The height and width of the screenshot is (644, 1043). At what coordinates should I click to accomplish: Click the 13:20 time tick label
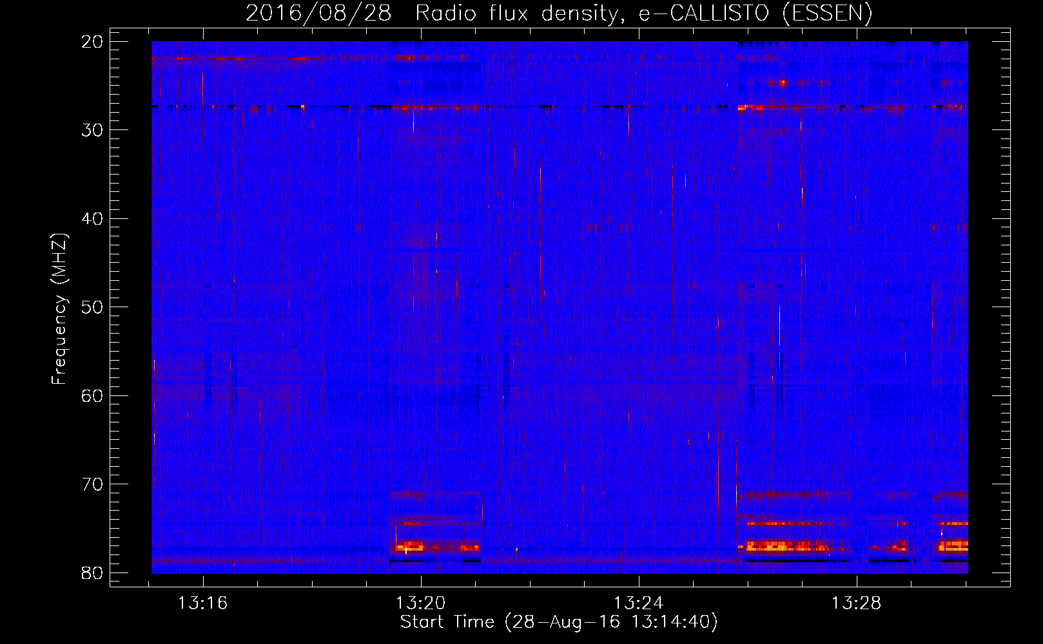point(420,603)
